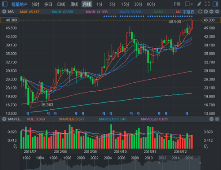This screenshot has height=170, width=221.
Task: Switch to 日线 daily chart tab
Action: pos(61,4)
